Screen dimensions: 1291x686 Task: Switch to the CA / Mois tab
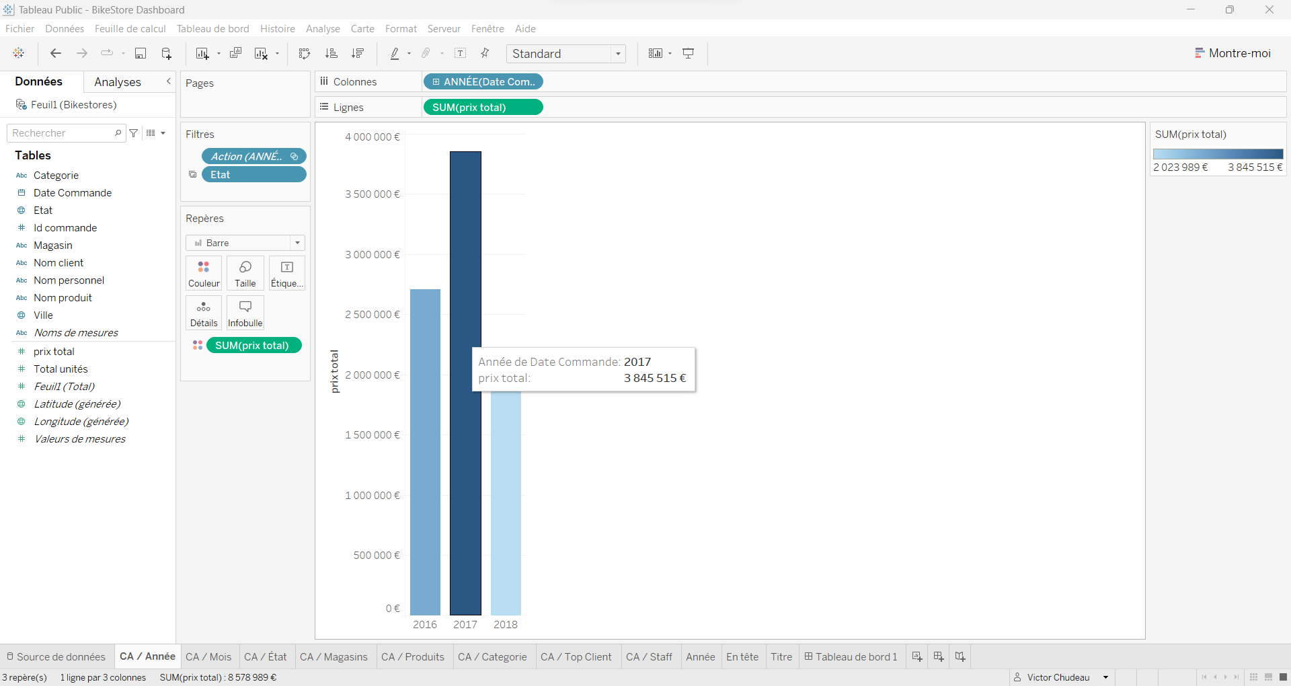pyautogui.click(x=208, y=656)
